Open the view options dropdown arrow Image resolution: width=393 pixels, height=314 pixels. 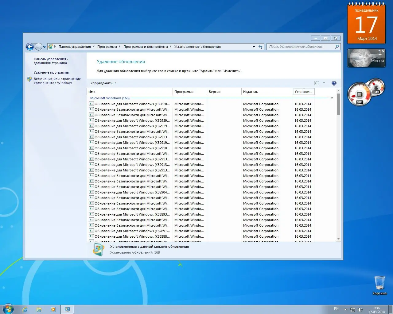(324, 83)
